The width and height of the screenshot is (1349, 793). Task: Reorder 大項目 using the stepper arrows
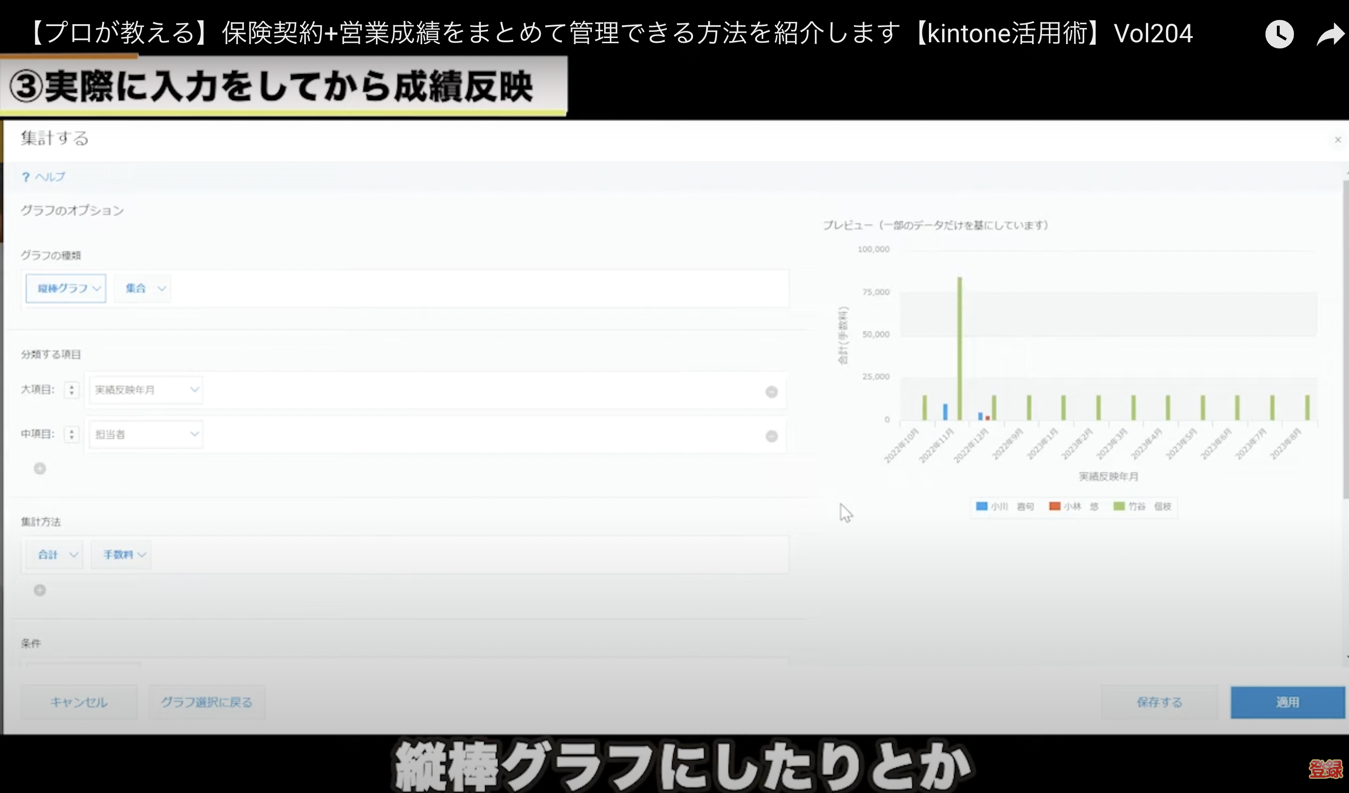pyautogui.click(x=72, y=390)
